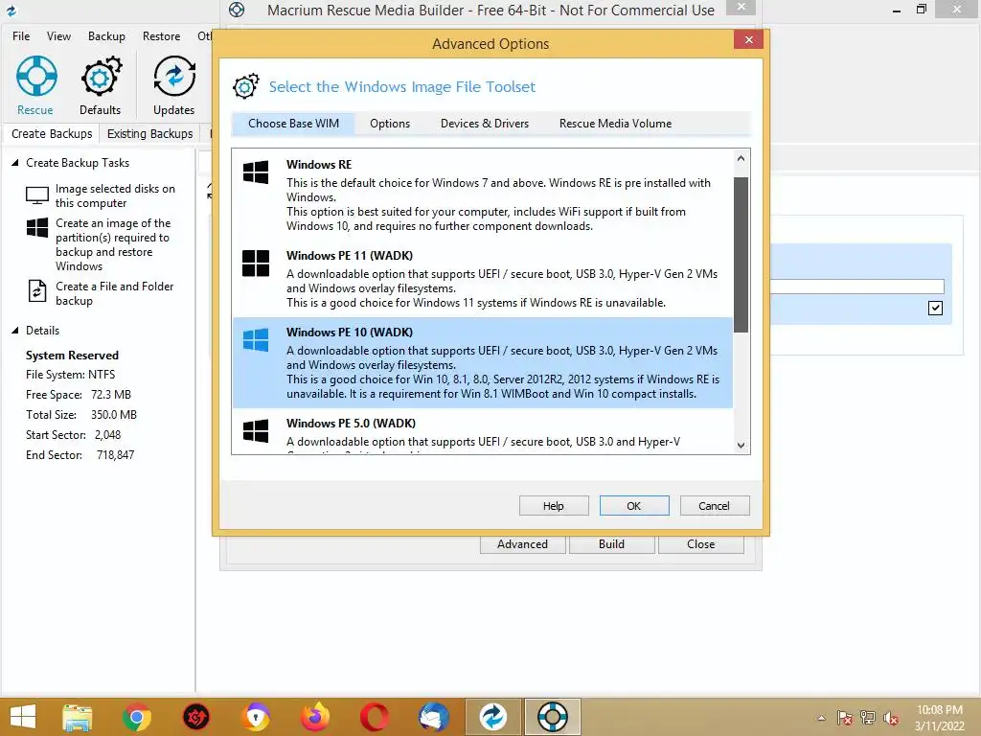Click Image selected disks on this computer
Viewport: 981px width, 736px height.
click(115, 195)
